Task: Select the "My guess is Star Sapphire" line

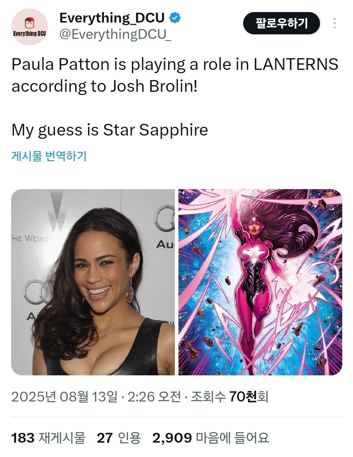Action: tap(110, 130)
